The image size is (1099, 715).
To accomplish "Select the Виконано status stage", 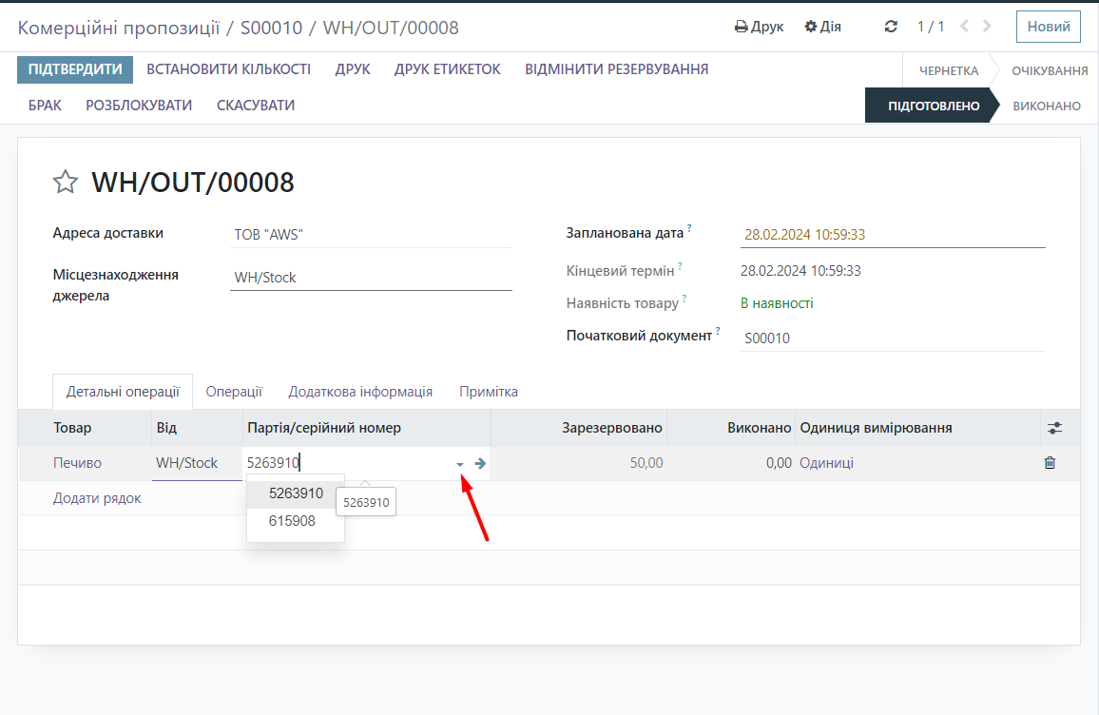I will click(1047, 106).
